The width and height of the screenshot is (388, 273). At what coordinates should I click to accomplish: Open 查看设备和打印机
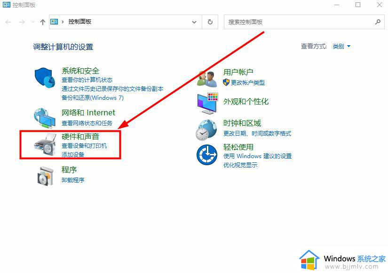click(x=84, y=145)
